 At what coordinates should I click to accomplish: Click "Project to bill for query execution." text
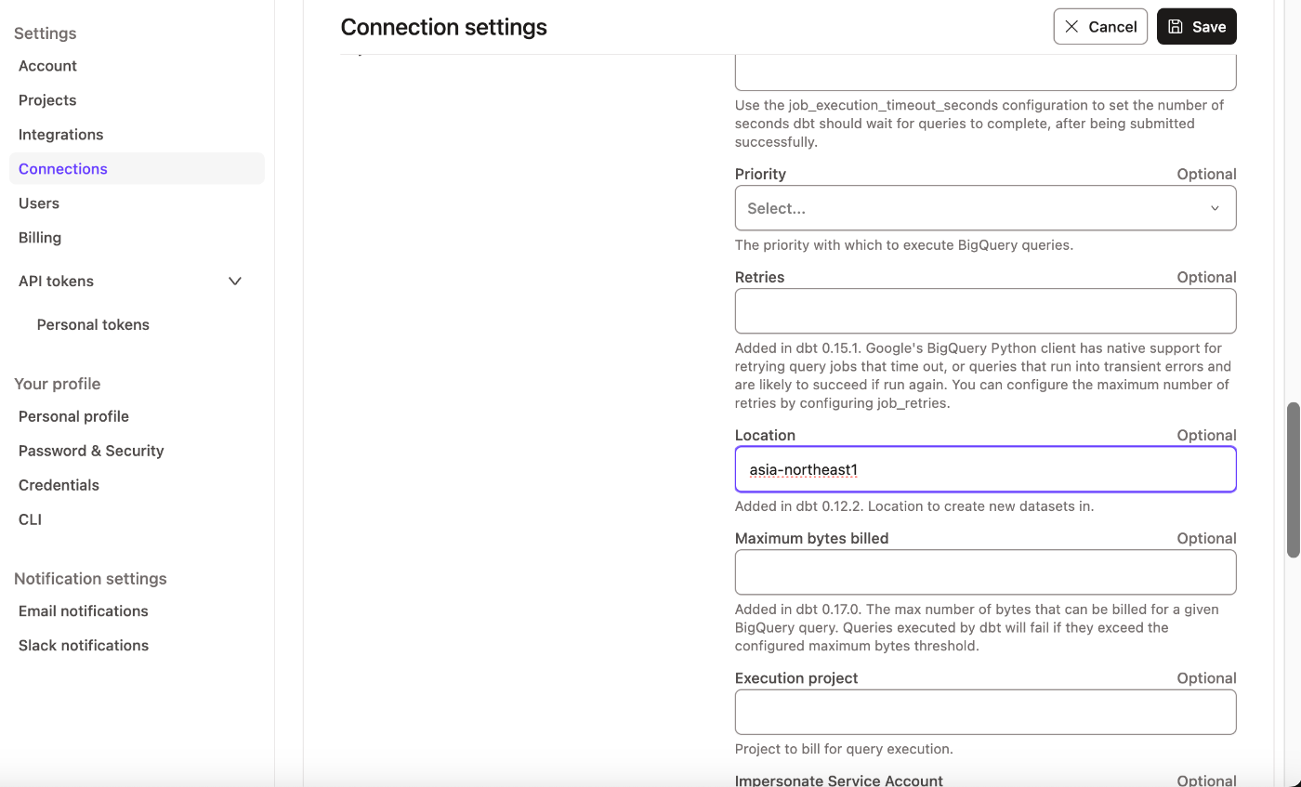tap(844, 749)
